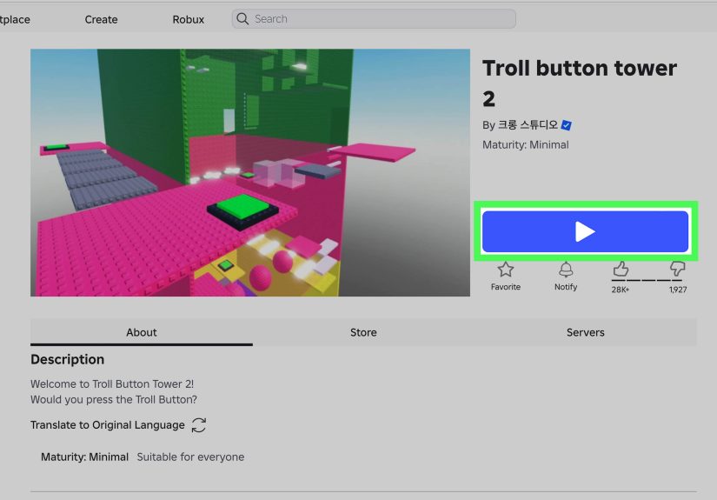Screen dimensions: 717x500
Task: Click the verified badge next to creator name
Action: click(x=566, y=125)
